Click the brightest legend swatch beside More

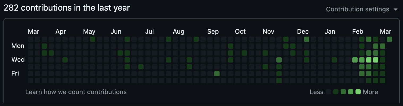point(358,92)
